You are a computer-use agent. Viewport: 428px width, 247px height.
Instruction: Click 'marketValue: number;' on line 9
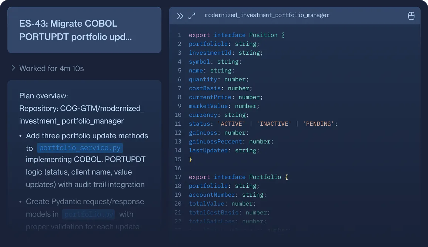[x=224, y=106]
